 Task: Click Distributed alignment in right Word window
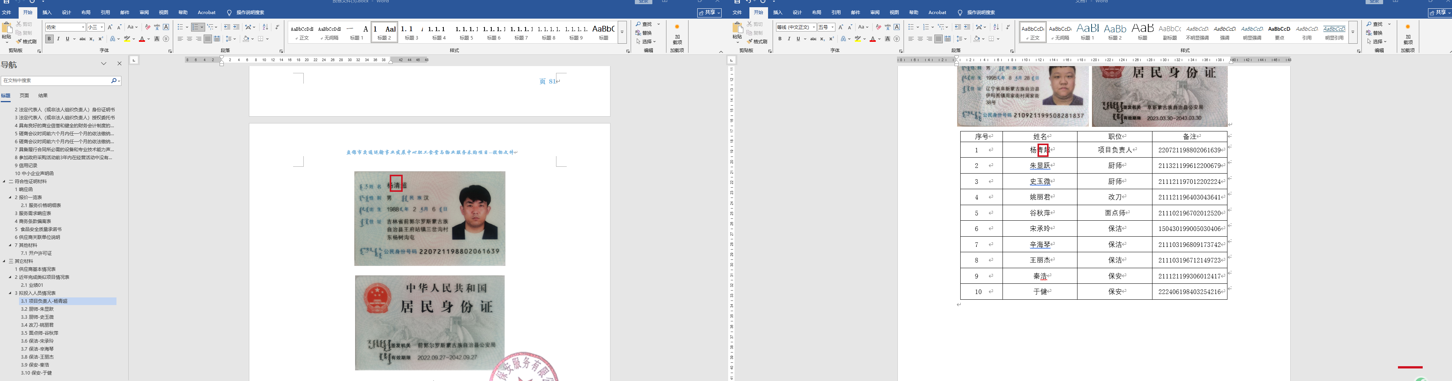click(948, 39)
